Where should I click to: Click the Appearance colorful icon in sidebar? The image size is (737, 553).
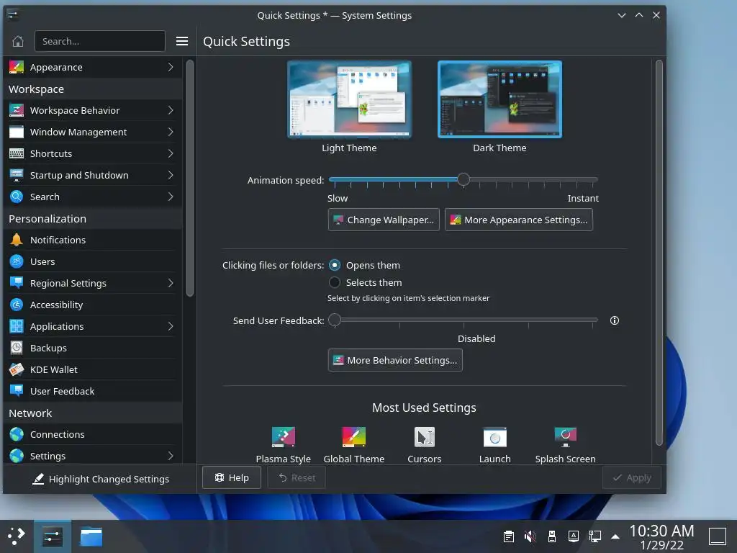pyautogui.click(x=17, y=67)
